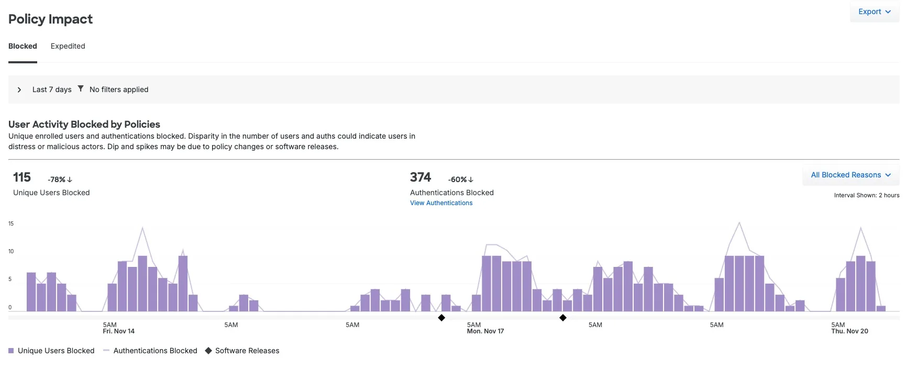Switch to the Expedited tab
Image resolution: width=906 pixels, height=370 pixels.
pyautogui.click(x=68, y=46)
